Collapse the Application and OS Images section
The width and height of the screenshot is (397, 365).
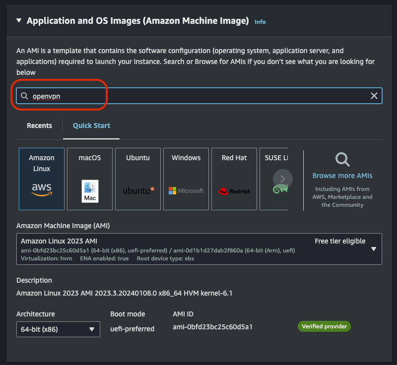coord(19,20)
